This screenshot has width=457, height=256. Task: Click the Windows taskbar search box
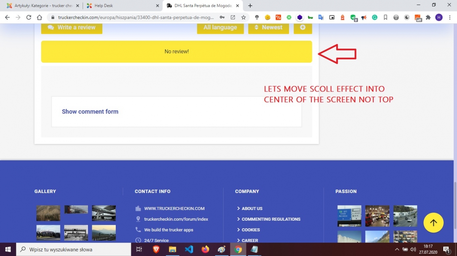[74, 250]
